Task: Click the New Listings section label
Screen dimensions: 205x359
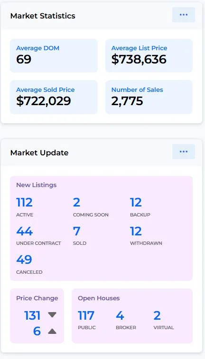Action: point(36,185)
